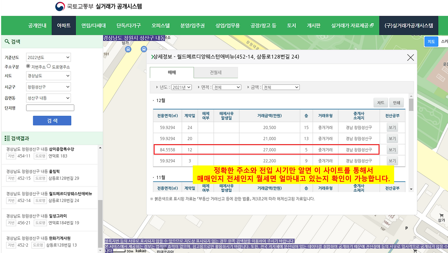
Task: Select the 도로명주소 radio button
Action: [x=49, y=66]
